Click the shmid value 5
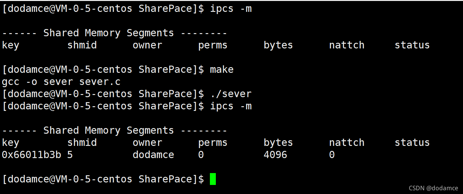 pos(70,155)
